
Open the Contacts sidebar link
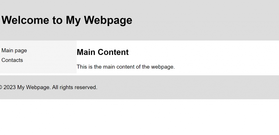tap(12, 60)
